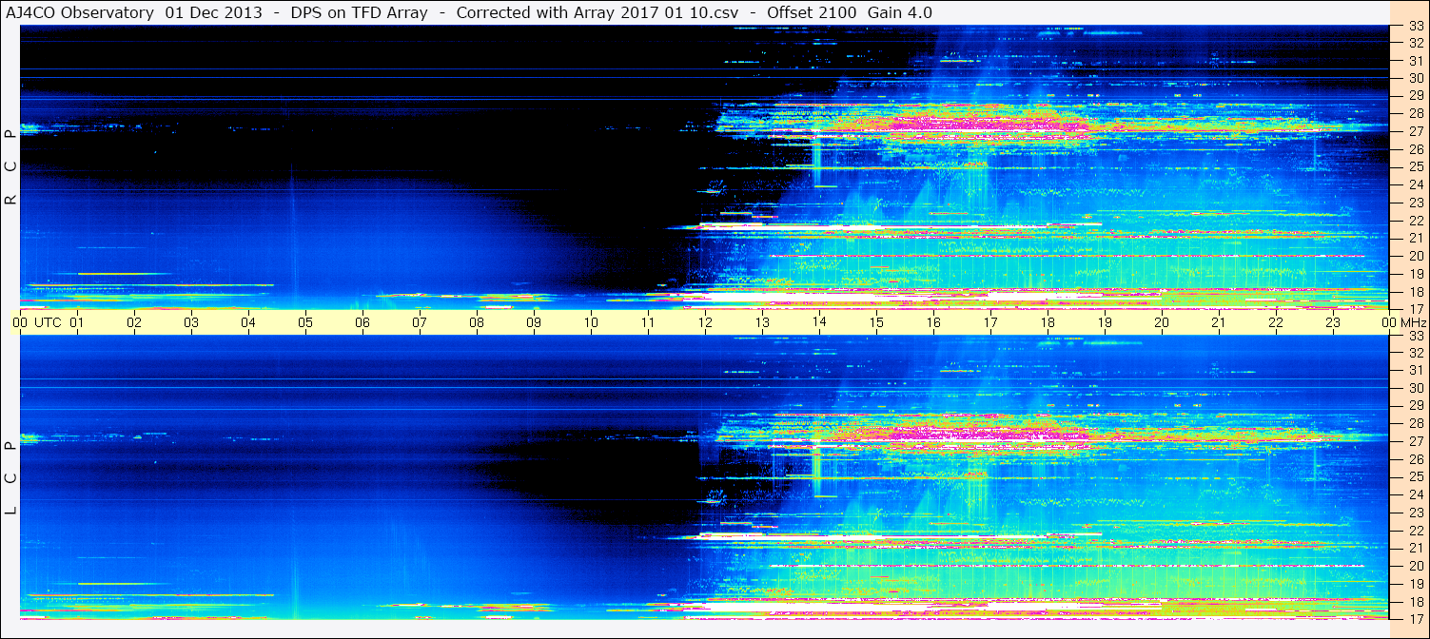
Task: Click the "Gain 4.0" header value
Action: (900, 12)
